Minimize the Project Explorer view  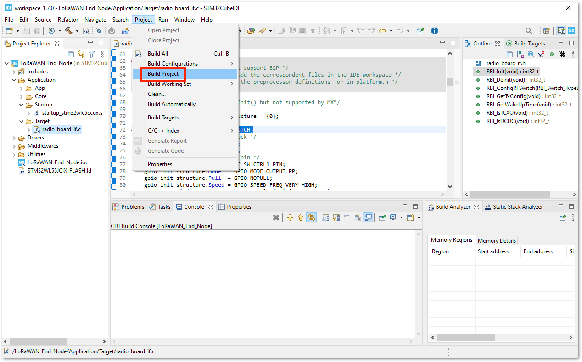click(90, 43)
